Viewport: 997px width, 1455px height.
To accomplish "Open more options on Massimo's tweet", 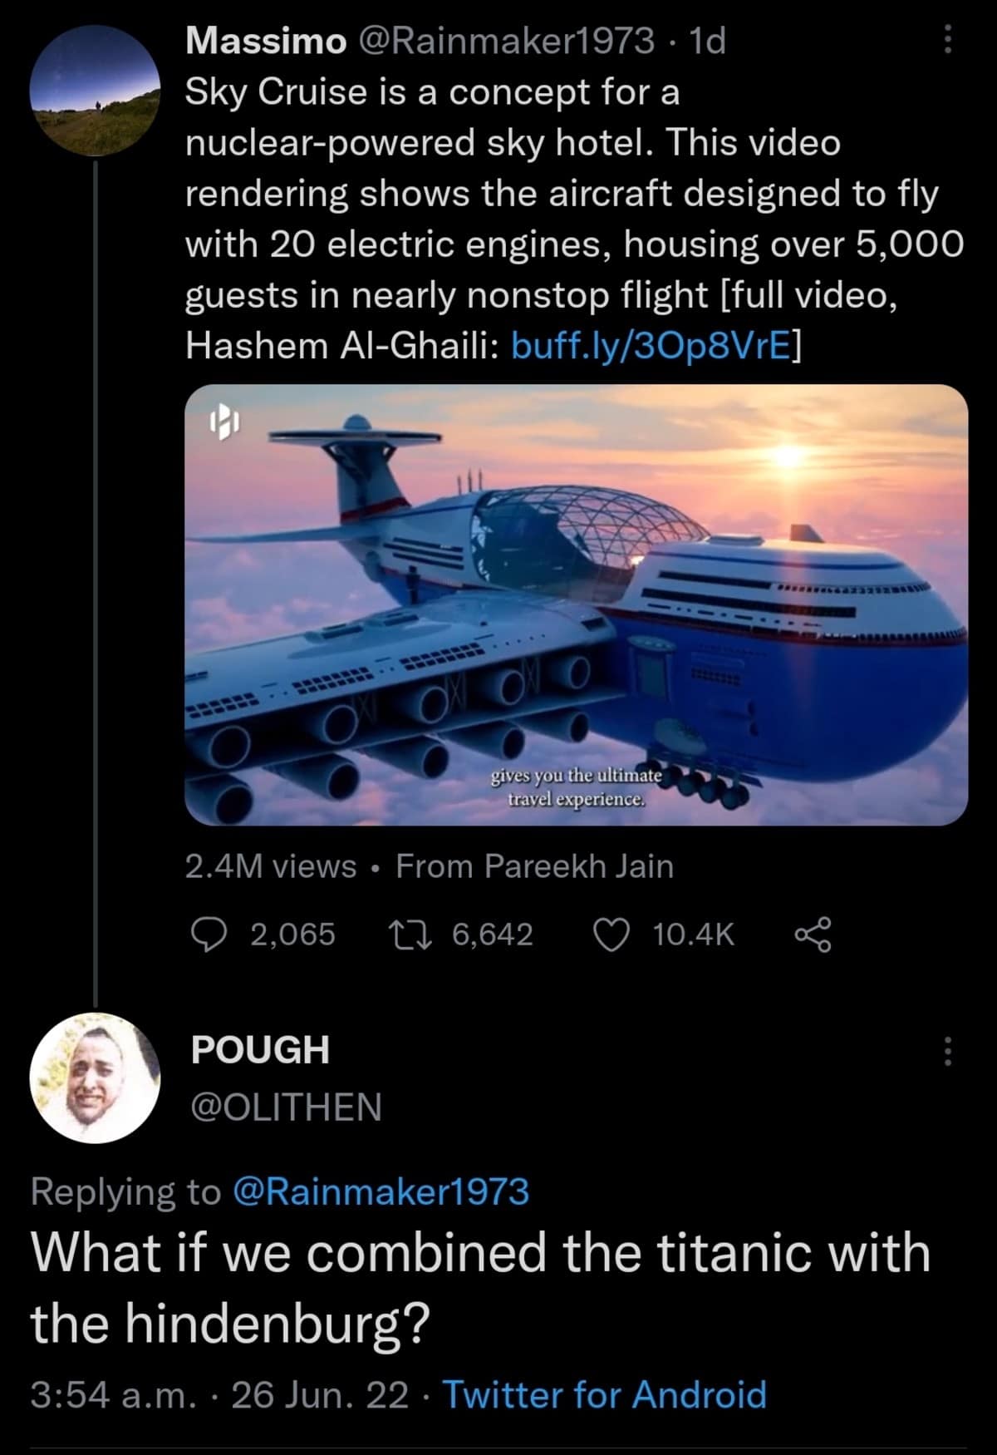I will [947, 38].
